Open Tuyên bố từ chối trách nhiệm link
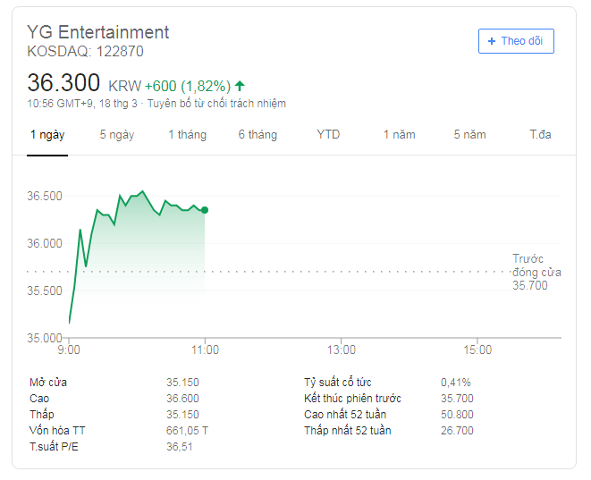Image resolution: width=591 pixels, height=480 pixels. 217,104
